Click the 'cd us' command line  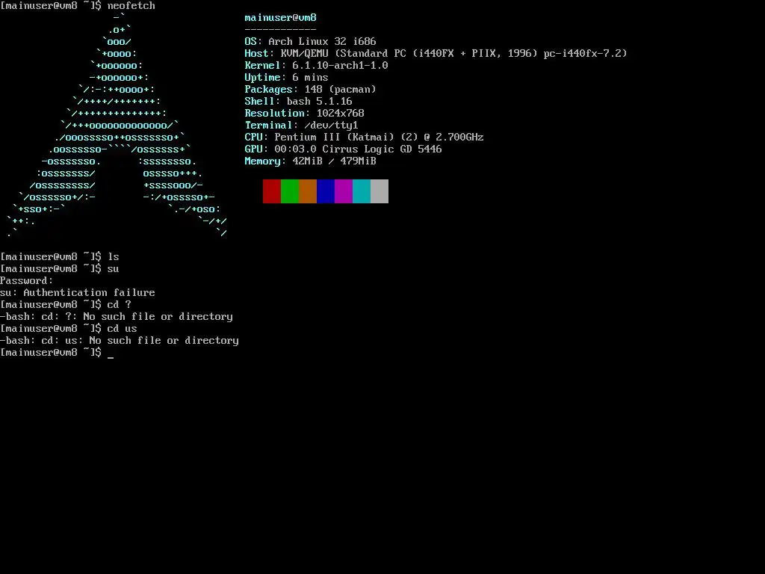69,329
